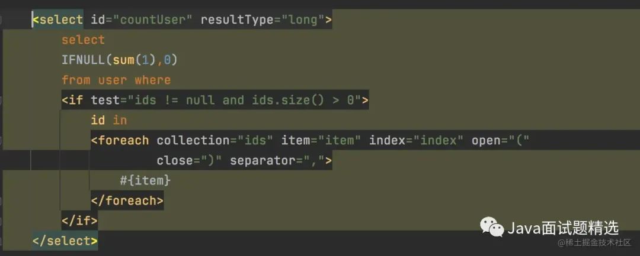Click the index="index" attribute
The height and width of the screenshot is (256, 640).
(x=417, y=140)
